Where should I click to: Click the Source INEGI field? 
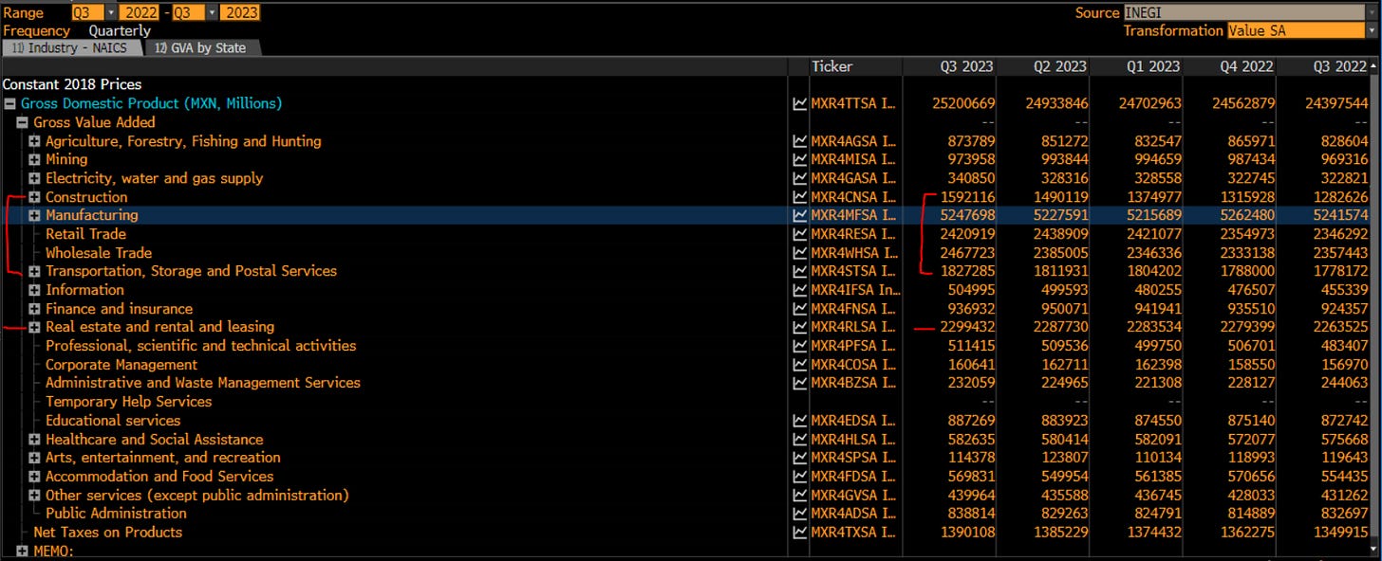[x=1244, y=12]
